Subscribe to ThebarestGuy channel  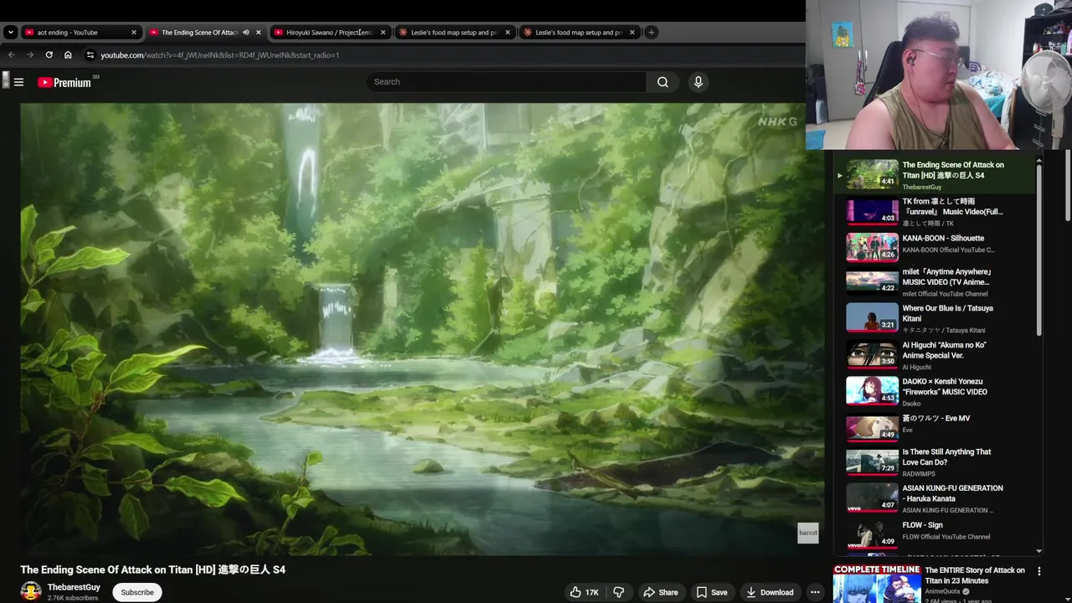click(x=137, y=592)
